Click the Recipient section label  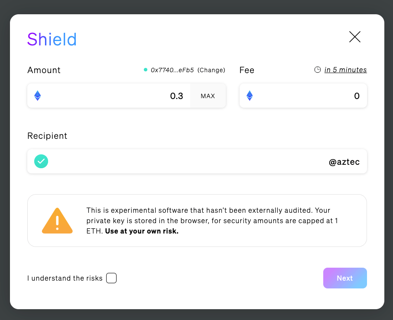[x=47, y=136]
